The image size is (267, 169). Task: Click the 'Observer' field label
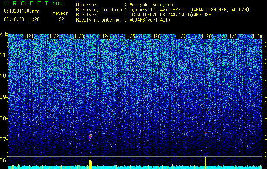click(86, 5)
